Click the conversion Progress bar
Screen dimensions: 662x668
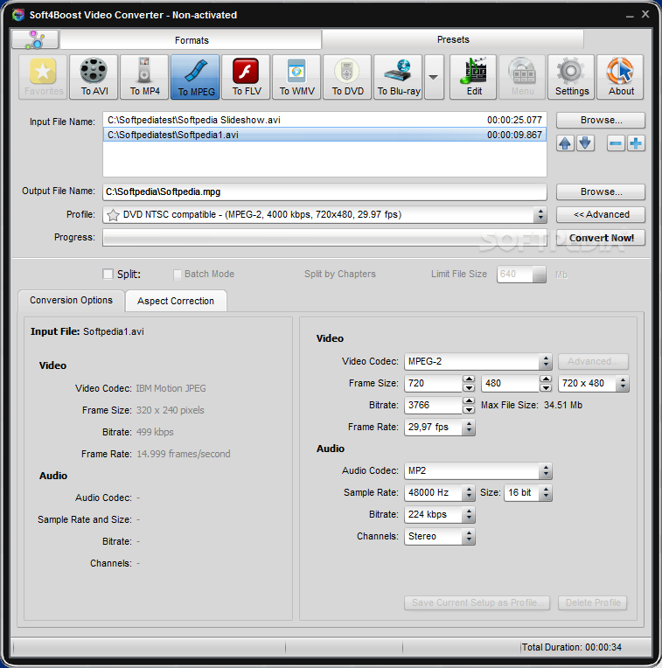click(324, 238)
